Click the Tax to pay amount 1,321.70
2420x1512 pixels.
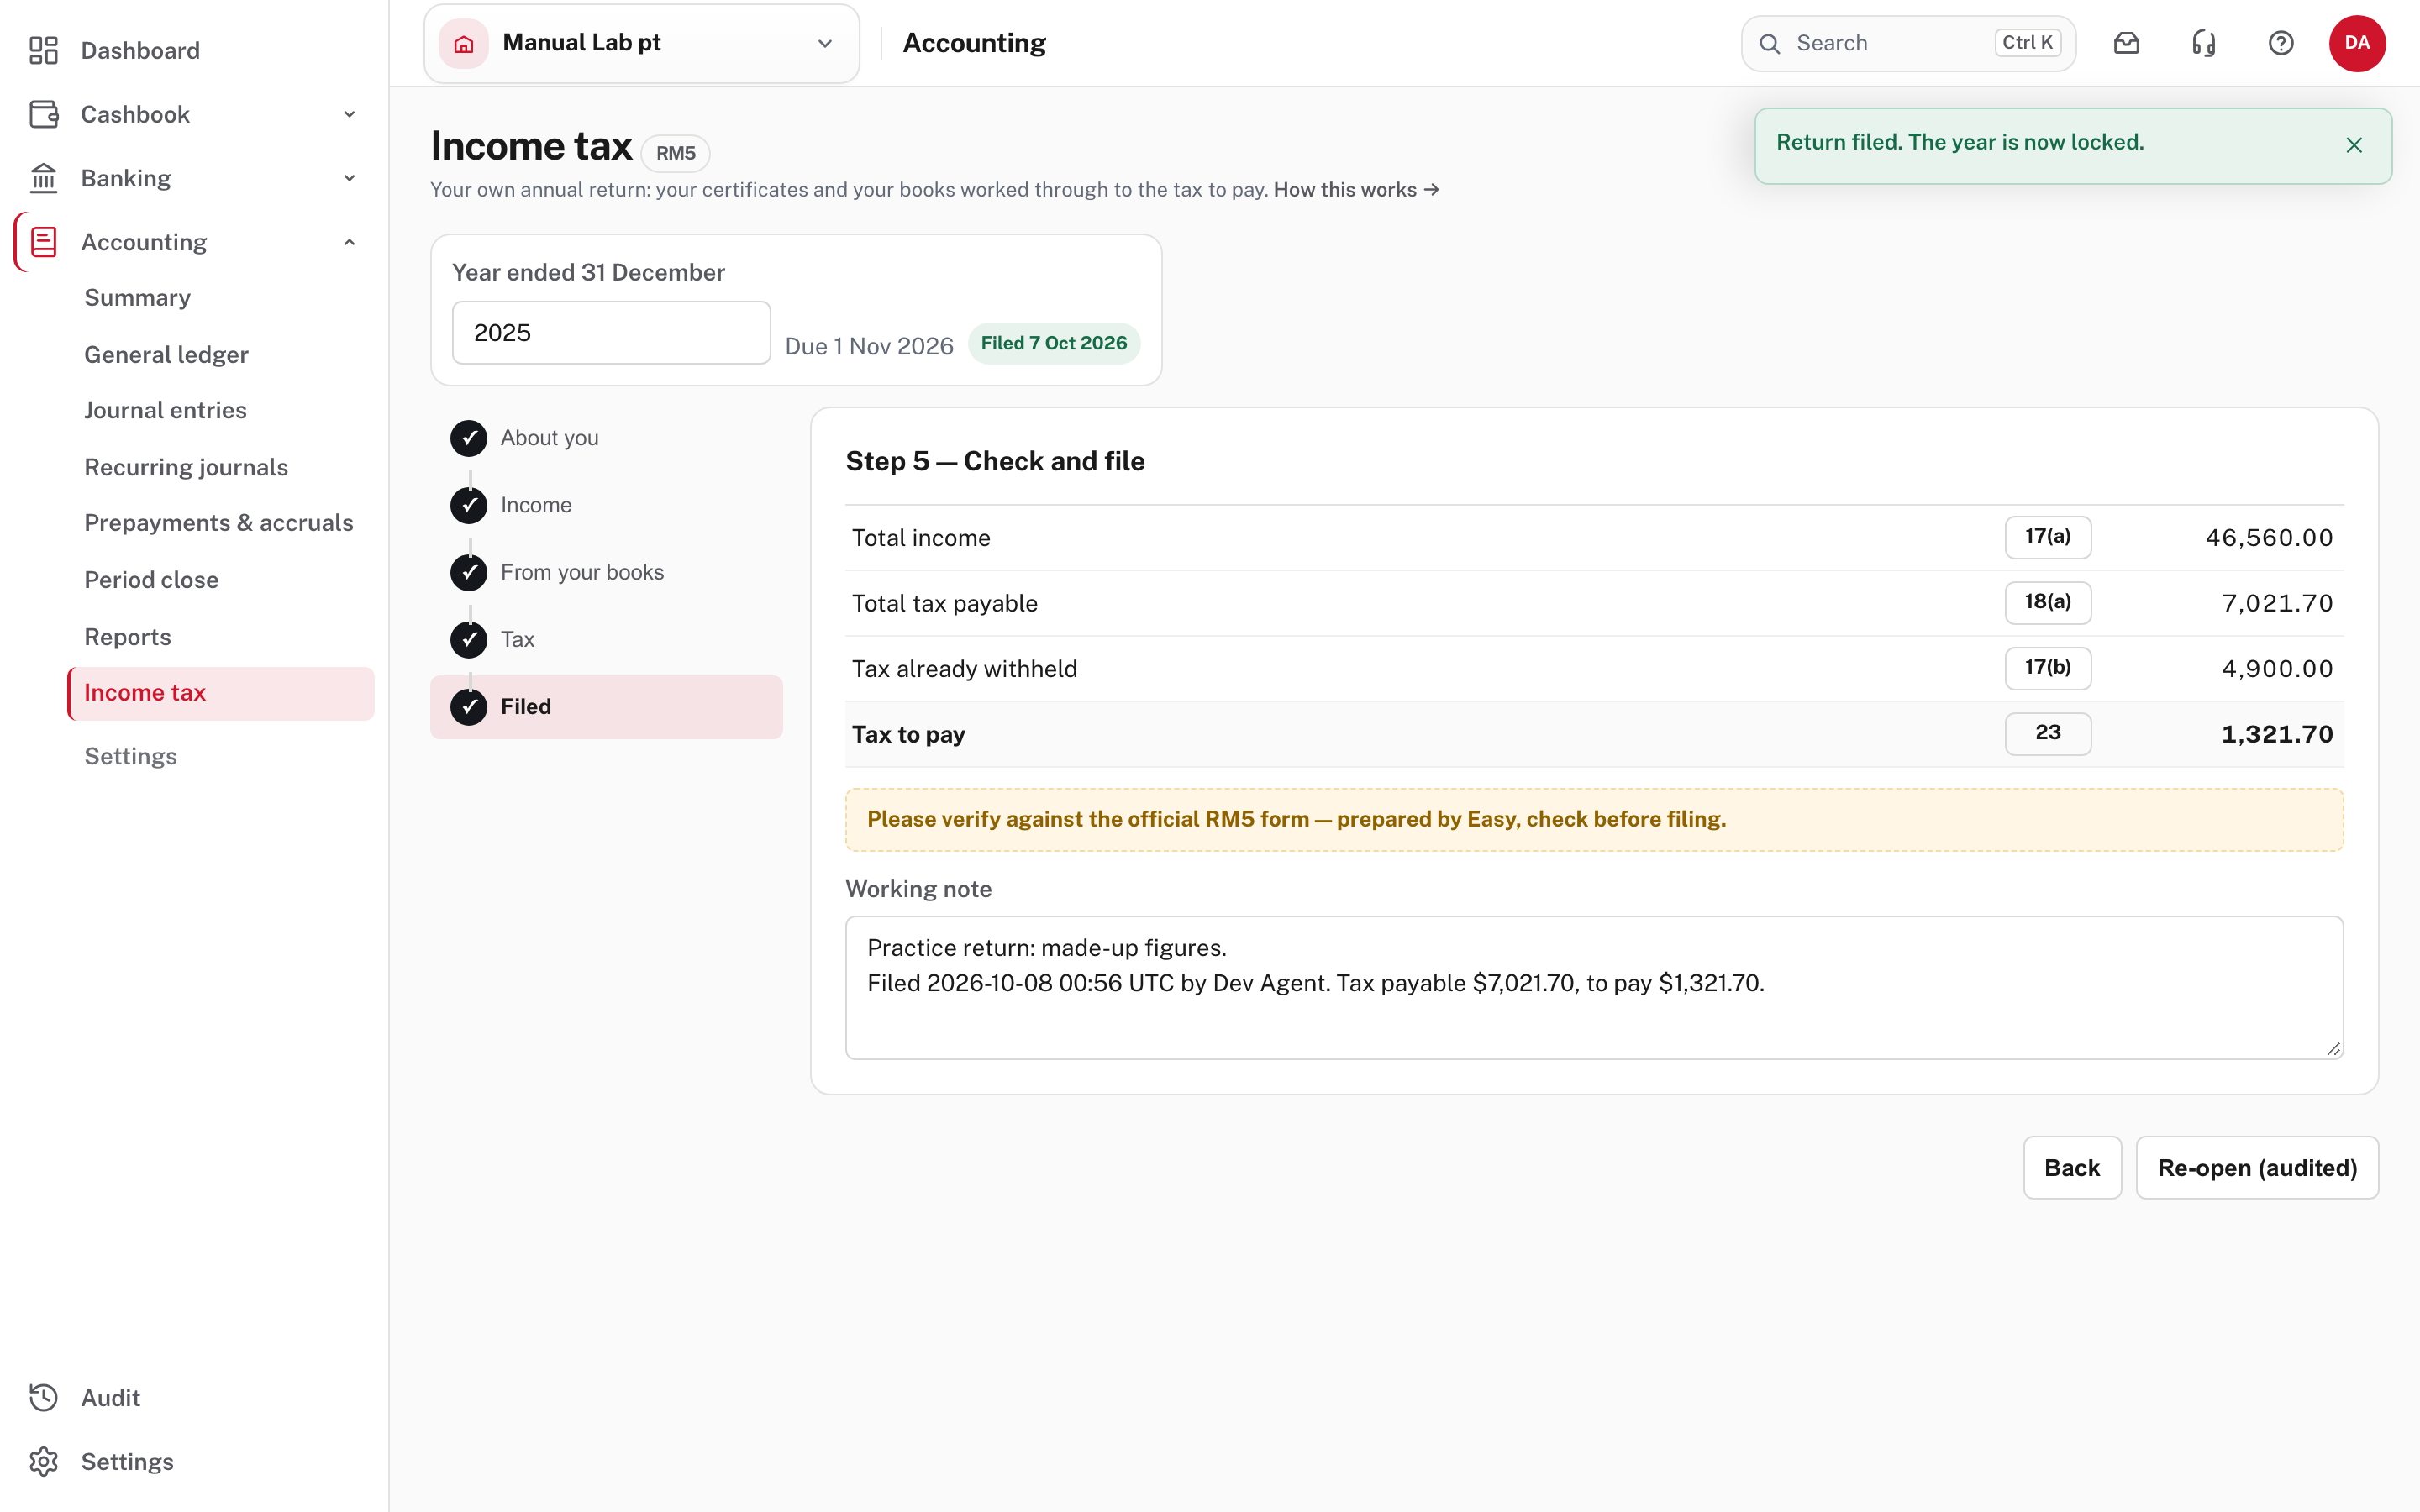tap(2276, 734)
